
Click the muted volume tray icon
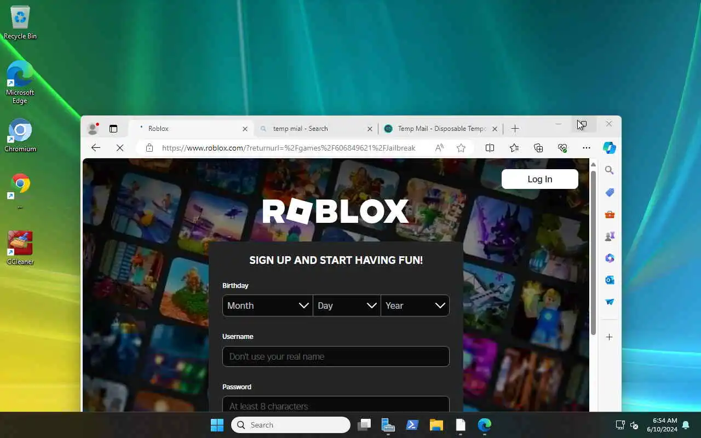(x=634, y=425)
